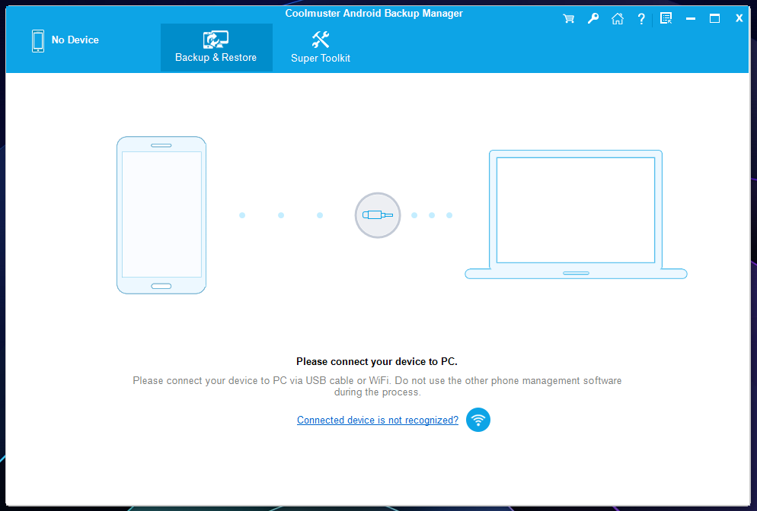Minimize the Coolmuster window
The height and width of the screenshot is (511, 757).
pos(691,19)
